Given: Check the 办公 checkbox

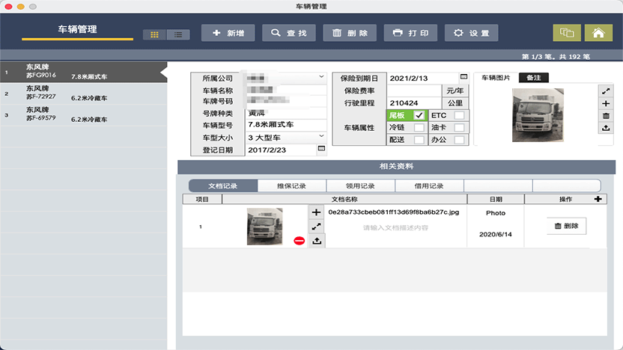Looking at the screenshot, I should (x=459, y=140).
